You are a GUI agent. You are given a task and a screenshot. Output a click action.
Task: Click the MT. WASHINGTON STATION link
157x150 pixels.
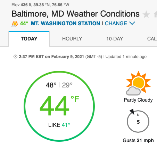click(x=66, y=24)
